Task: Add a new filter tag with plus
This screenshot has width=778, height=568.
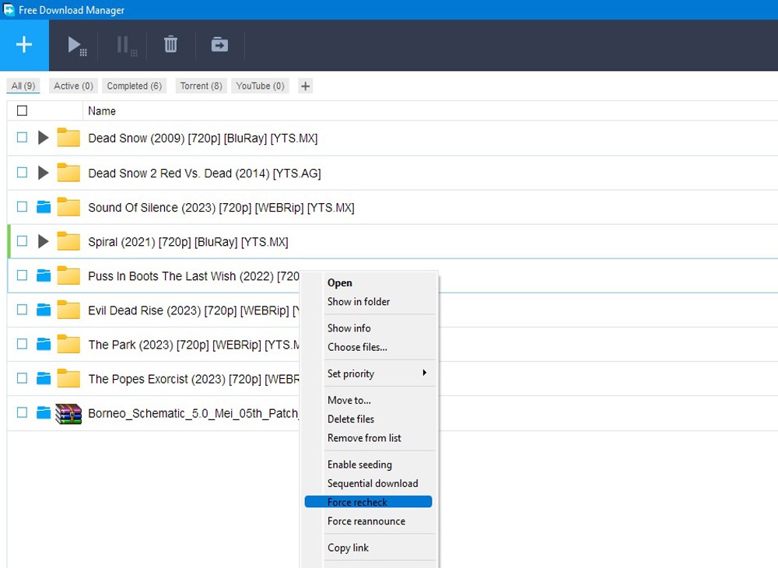Action: point(305,86)
